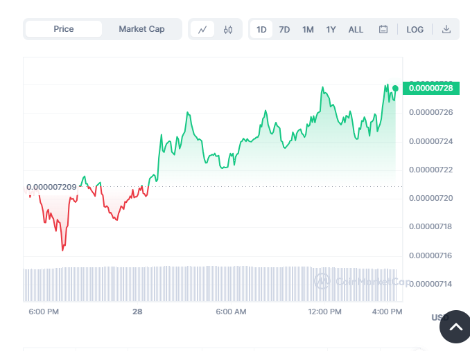
Task: Click the scroll-to-top arrow button
Action: click(455, 327)
